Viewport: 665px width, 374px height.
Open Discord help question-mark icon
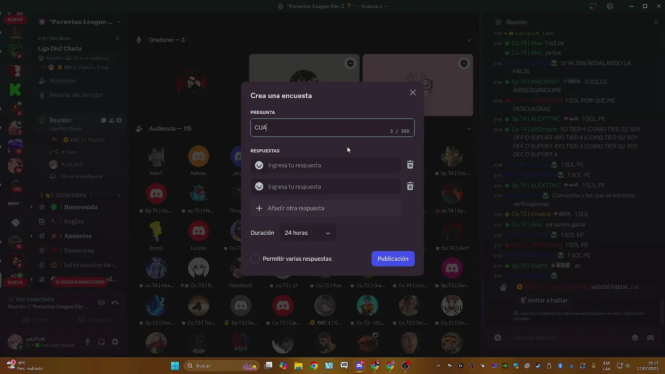click(610, 6)
